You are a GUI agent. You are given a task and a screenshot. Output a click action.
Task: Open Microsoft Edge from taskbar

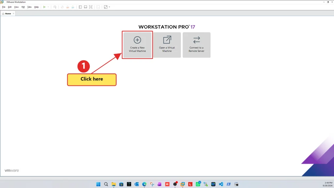[x=144, y=184]
